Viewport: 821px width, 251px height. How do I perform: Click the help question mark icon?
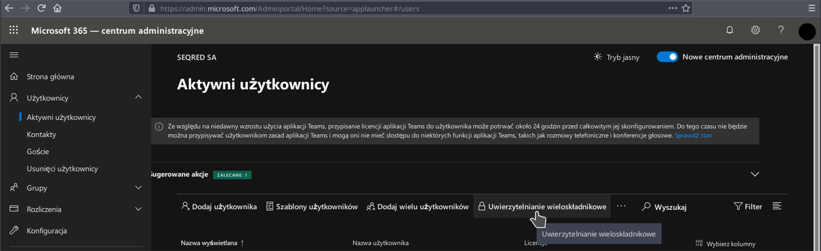pyautogui.click(x=781, y=30)
